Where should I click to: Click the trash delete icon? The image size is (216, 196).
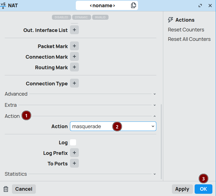tap(6, 189)
